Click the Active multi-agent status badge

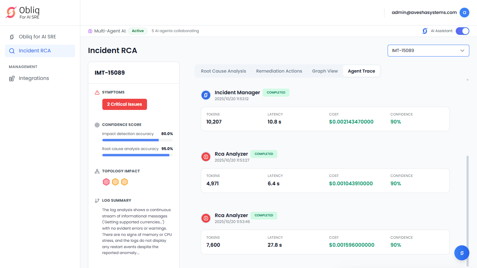click(138, 31)
